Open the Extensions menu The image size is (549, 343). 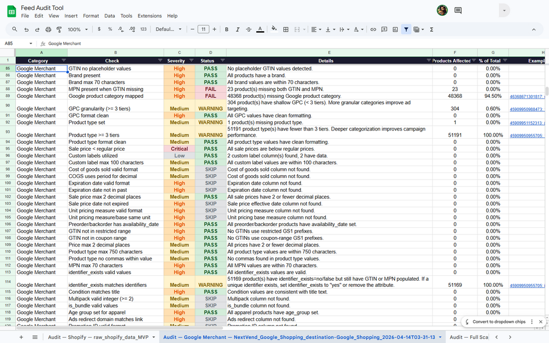pyautogui.click(x=150, y=16)
